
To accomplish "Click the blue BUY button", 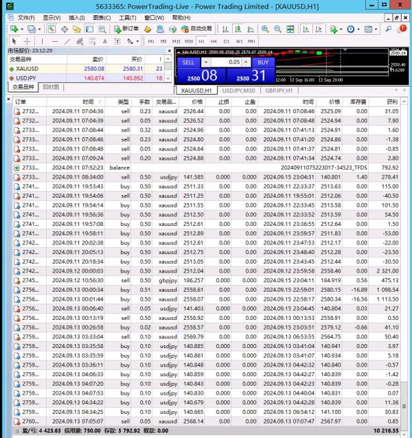I will click(263, 62).
